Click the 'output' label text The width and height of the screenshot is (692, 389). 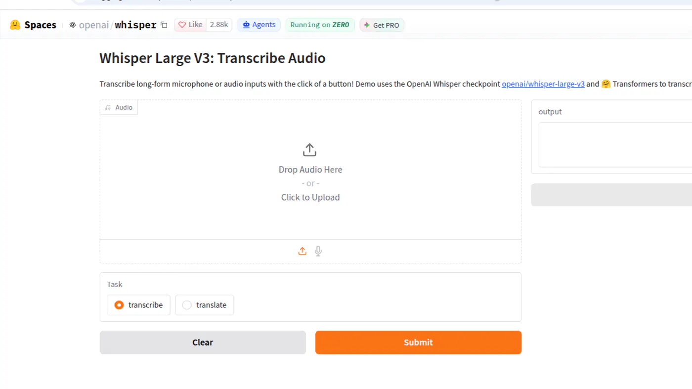tap(550, 112)
